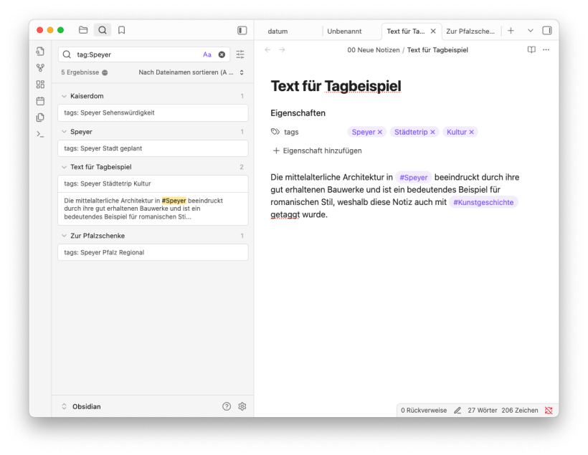Image resolution: width=588 pixels, height=455 pixels.
Task: Switch to the Unbenannt tab
Action: point(344,32)
